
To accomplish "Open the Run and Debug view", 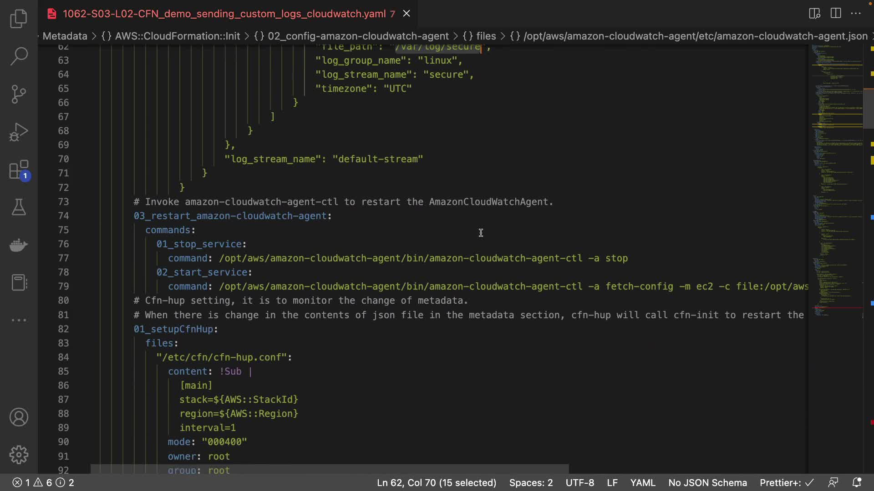I will pos(19,132).
